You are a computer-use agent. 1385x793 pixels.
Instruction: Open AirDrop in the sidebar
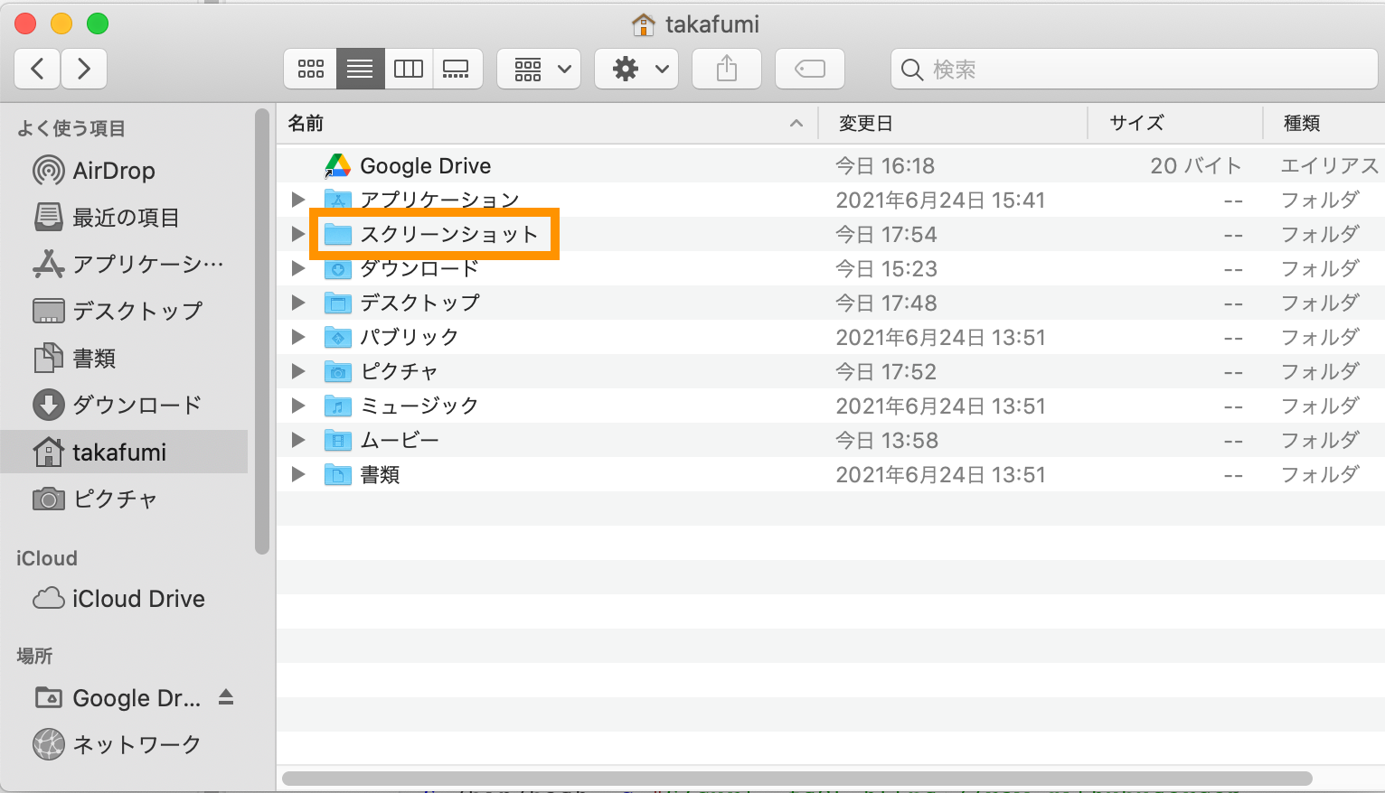coord(113,171)
